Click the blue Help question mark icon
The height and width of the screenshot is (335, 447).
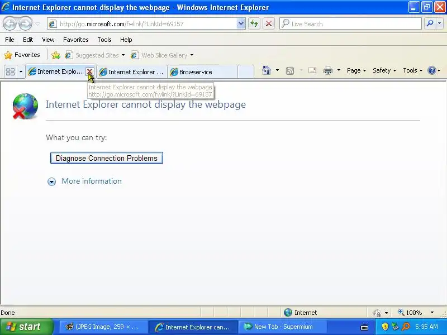tap(432, 70)
